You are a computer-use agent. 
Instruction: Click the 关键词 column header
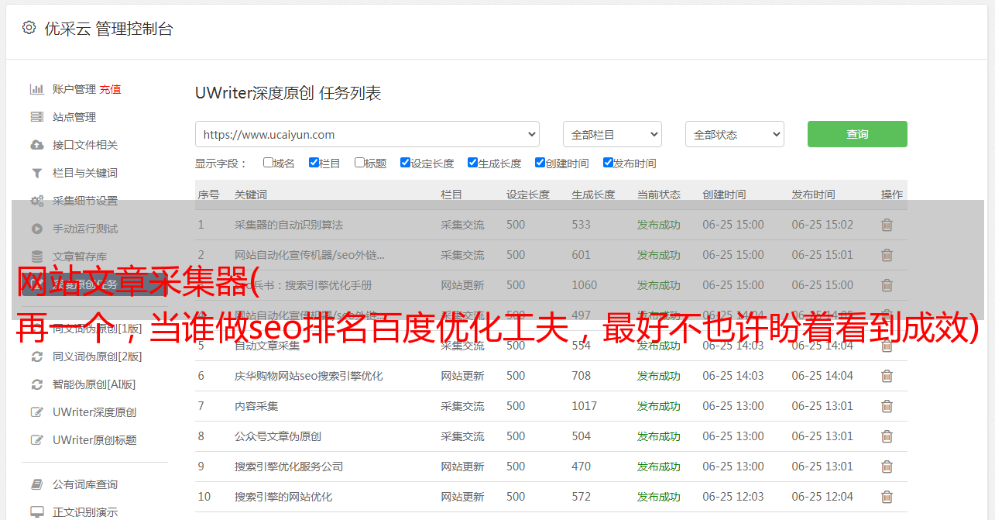click(251, 195)
